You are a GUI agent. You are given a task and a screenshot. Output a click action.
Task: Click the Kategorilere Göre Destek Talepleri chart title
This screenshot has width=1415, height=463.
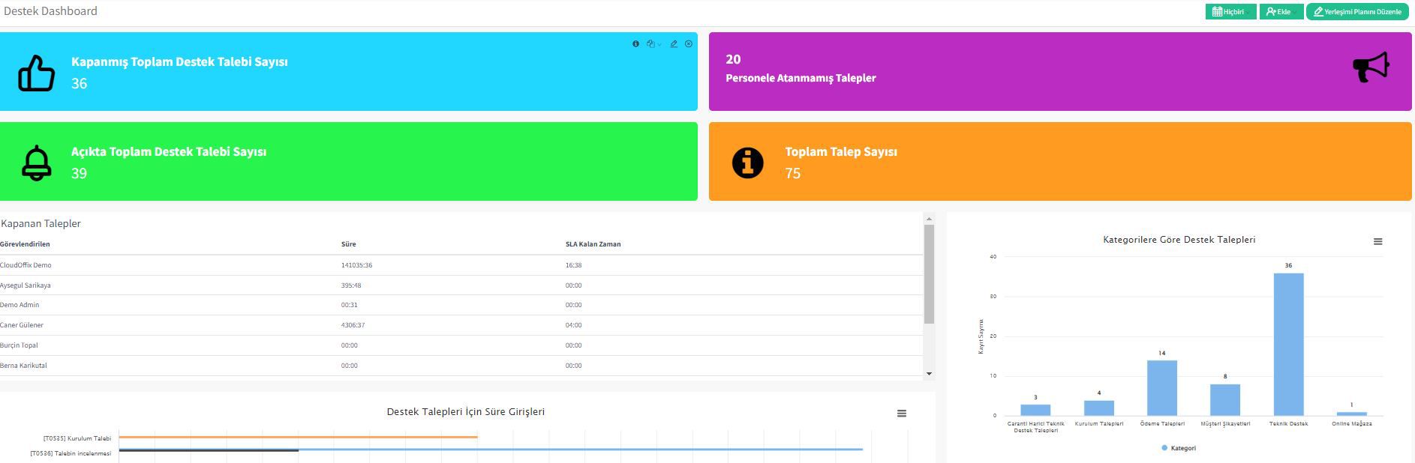click(1179, 240)
